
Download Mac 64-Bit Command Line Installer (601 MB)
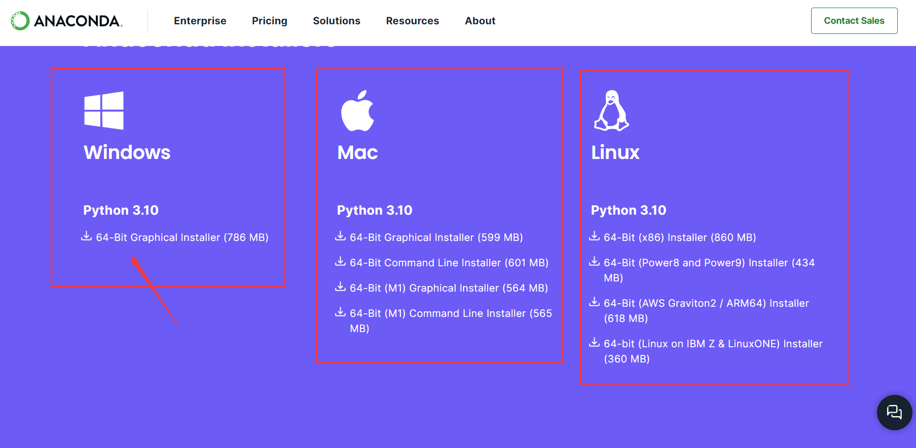[x=449, y=263]
